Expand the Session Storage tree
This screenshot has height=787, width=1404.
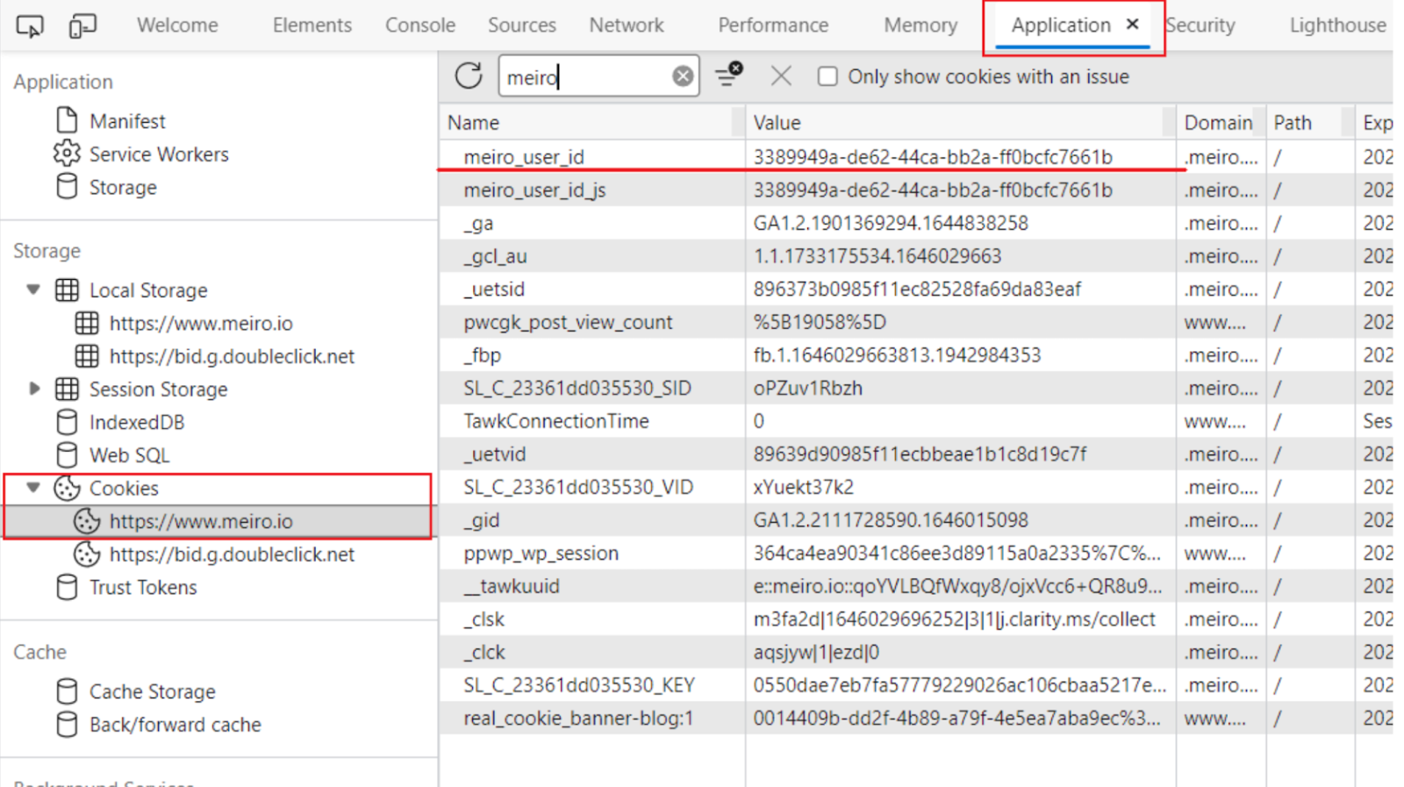[33, 388]
